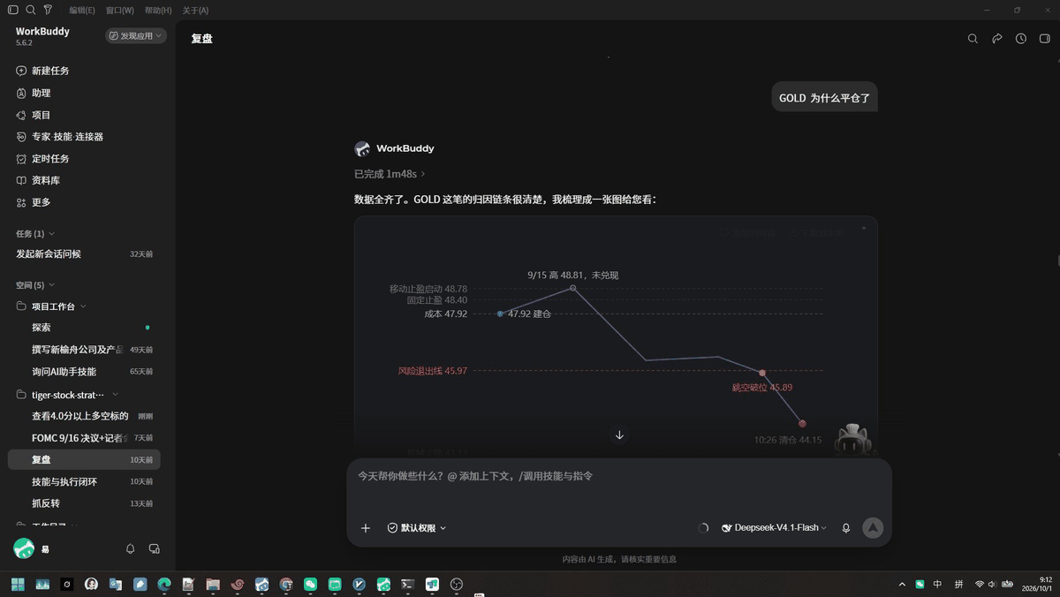Click the GOLD 为什么平仓了 message bubble
This screenshot has height=597, width=1060.
(824, 97)
